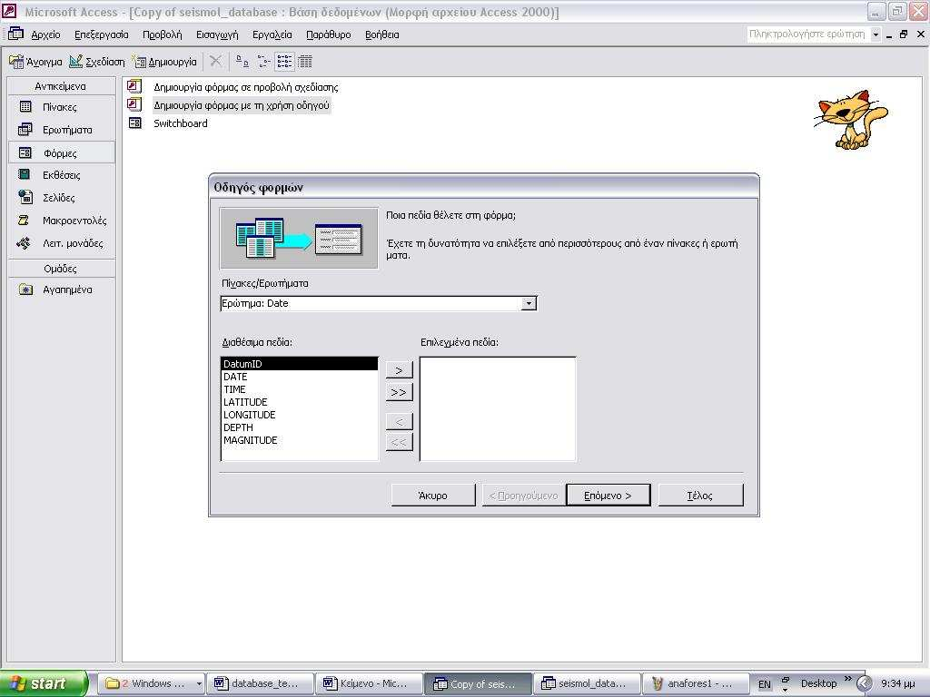Select Δημιουργία φόρμας σε προβολή σχεδίασης

(x=245, y=87)
